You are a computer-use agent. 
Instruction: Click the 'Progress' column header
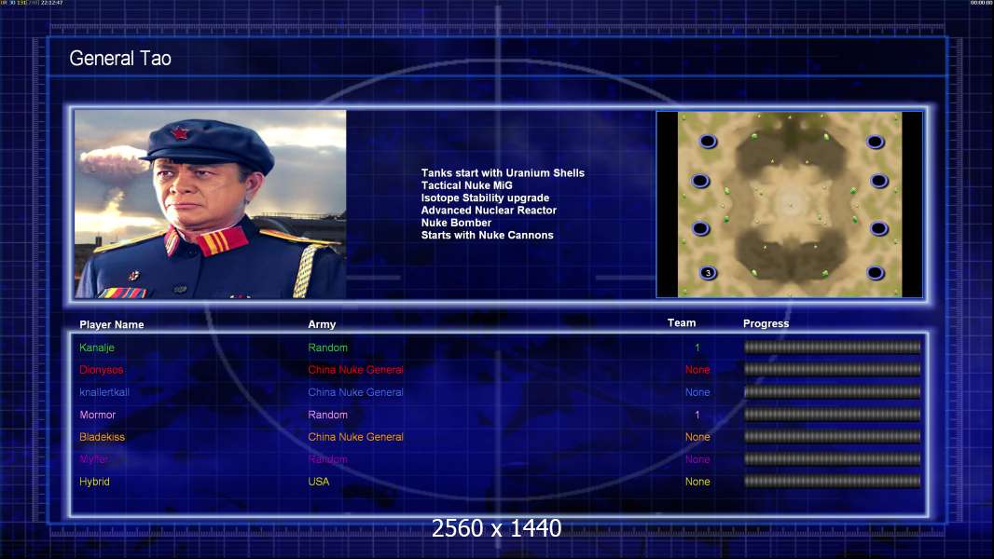coord(766,323)
